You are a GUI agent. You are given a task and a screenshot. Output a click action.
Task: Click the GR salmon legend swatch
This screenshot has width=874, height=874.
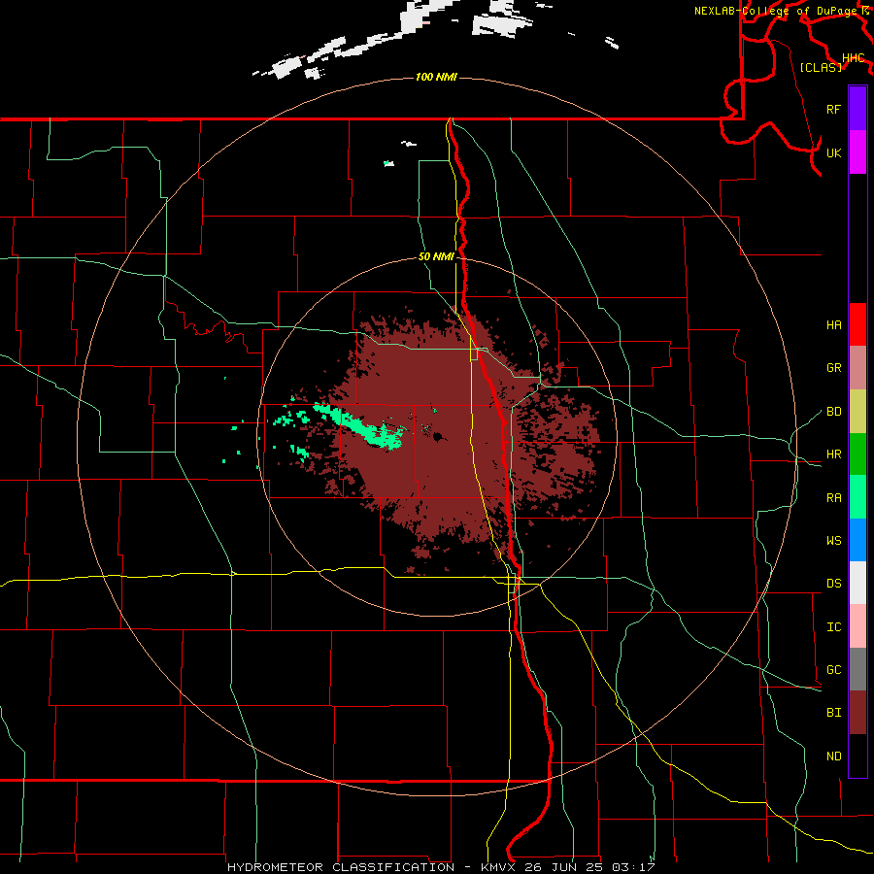(x=857, y=368)
